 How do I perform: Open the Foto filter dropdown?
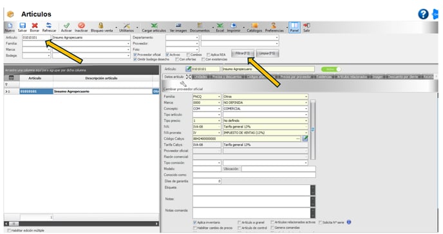197,50
